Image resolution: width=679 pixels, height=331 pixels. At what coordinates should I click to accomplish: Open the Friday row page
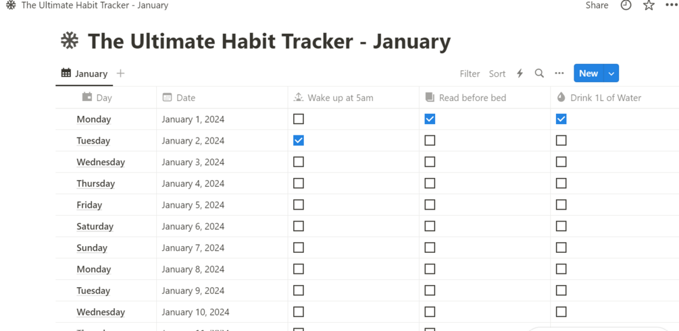(89, 205)
